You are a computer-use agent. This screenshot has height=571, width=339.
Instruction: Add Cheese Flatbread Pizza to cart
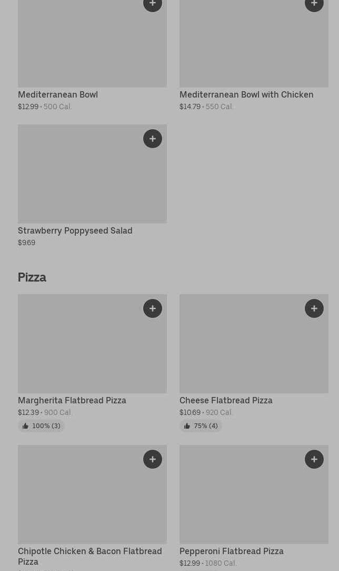[314, 308]
